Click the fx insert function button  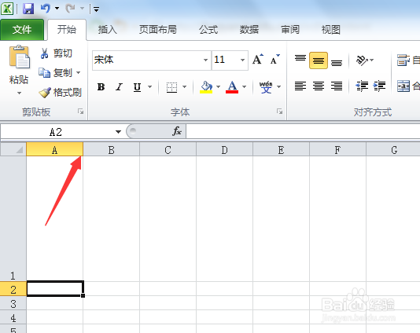click(x=176, y=131)
